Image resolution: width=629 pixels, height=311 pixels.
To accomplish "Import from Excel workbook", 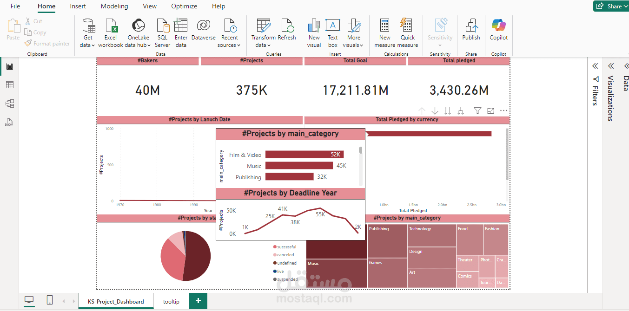I will [111, 33].
